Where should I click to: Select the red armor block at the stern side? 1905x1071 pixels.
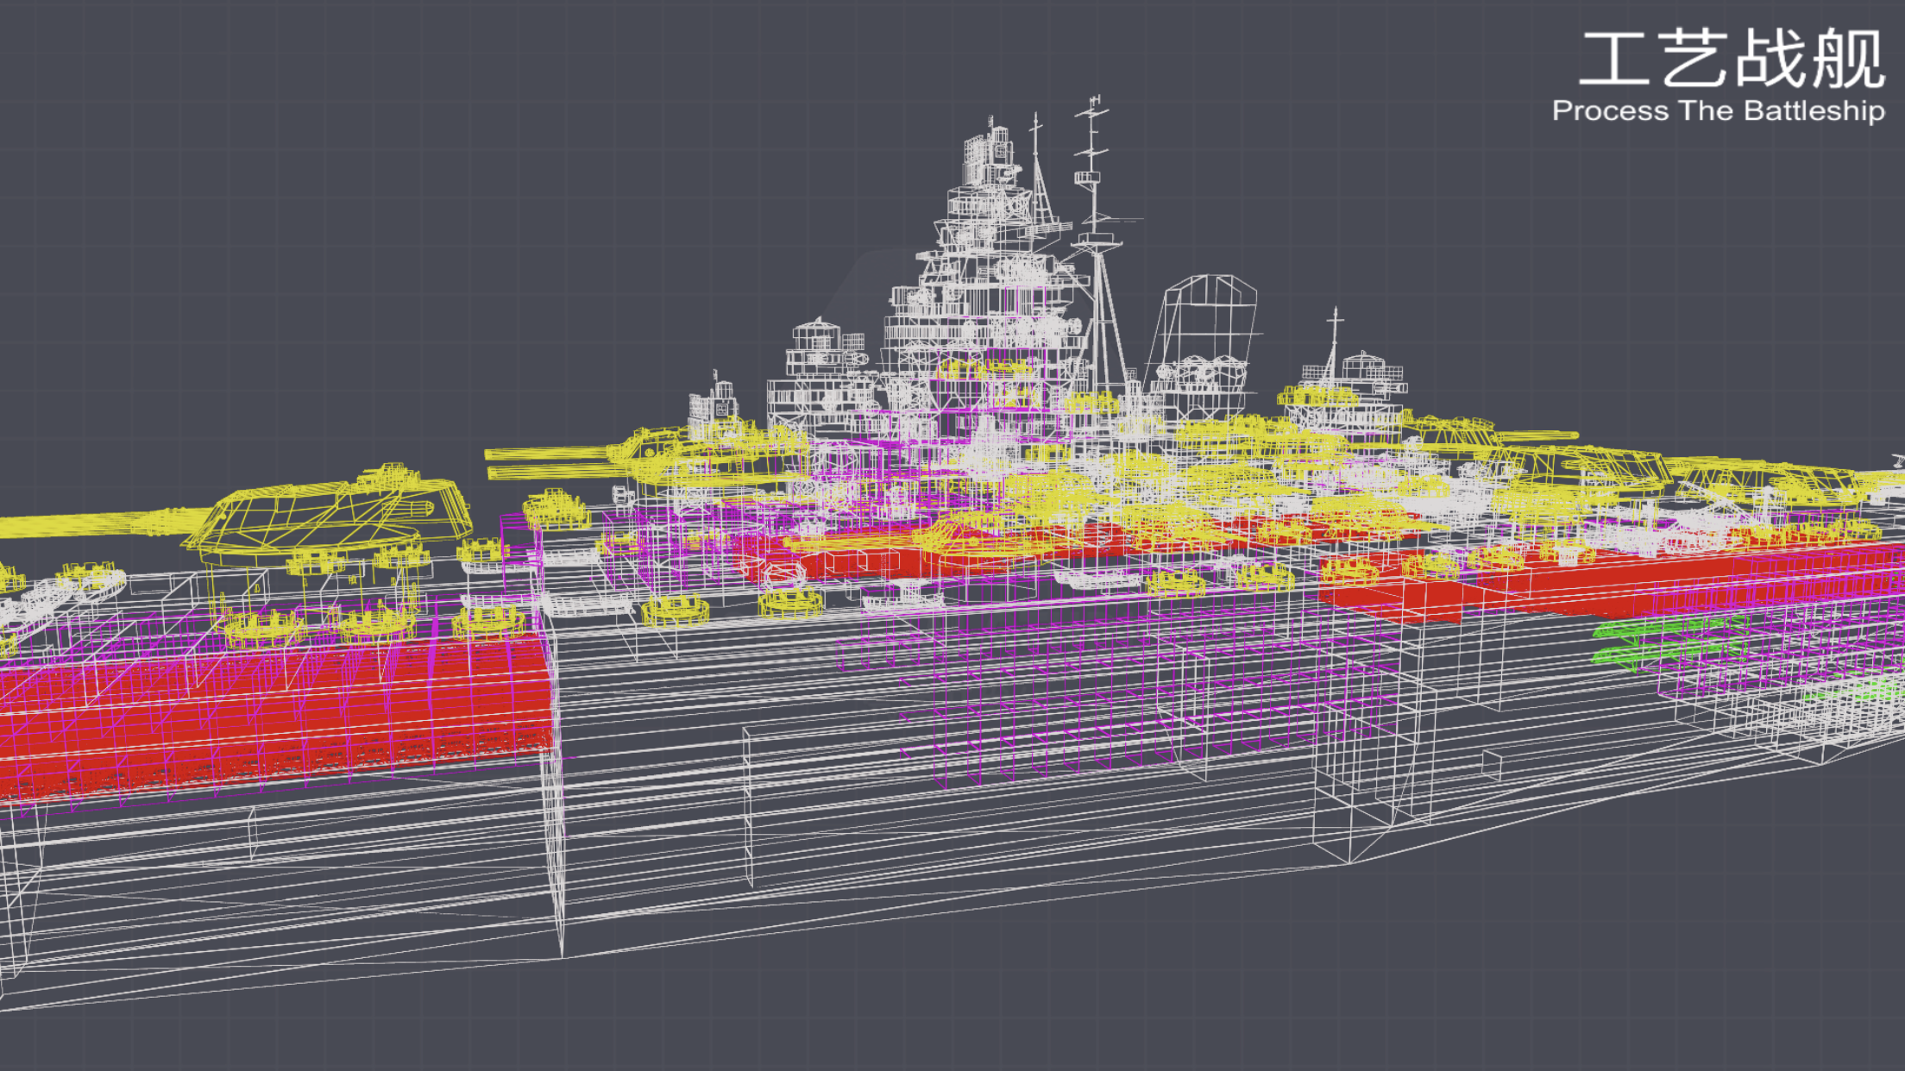click(x=1605, y=578)
